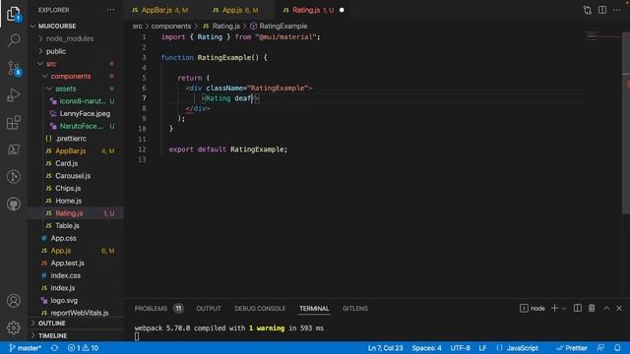Screen dimensions: 630x354
Task: Open the Accounts icon in activity bar
Action: point(14,301)
